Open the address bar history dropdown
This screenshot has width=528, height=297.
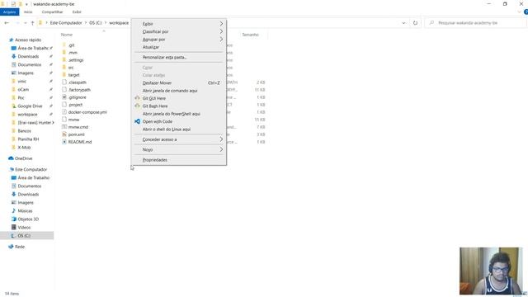(403, 23)
